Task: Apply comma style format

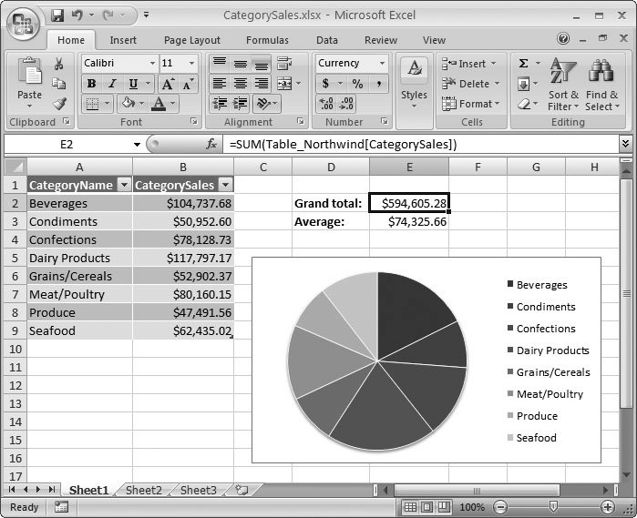Action: tap(378, 84)
